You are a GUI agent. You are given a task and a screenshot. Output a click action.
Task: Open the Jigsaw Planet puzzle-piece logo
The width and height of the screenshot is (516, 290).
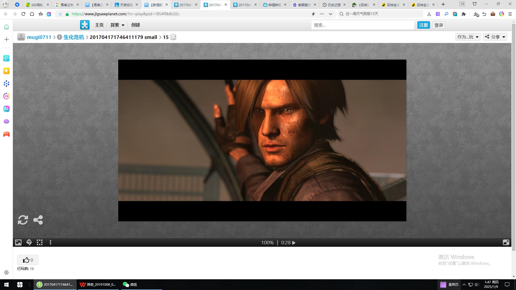[x=85, y=25]
